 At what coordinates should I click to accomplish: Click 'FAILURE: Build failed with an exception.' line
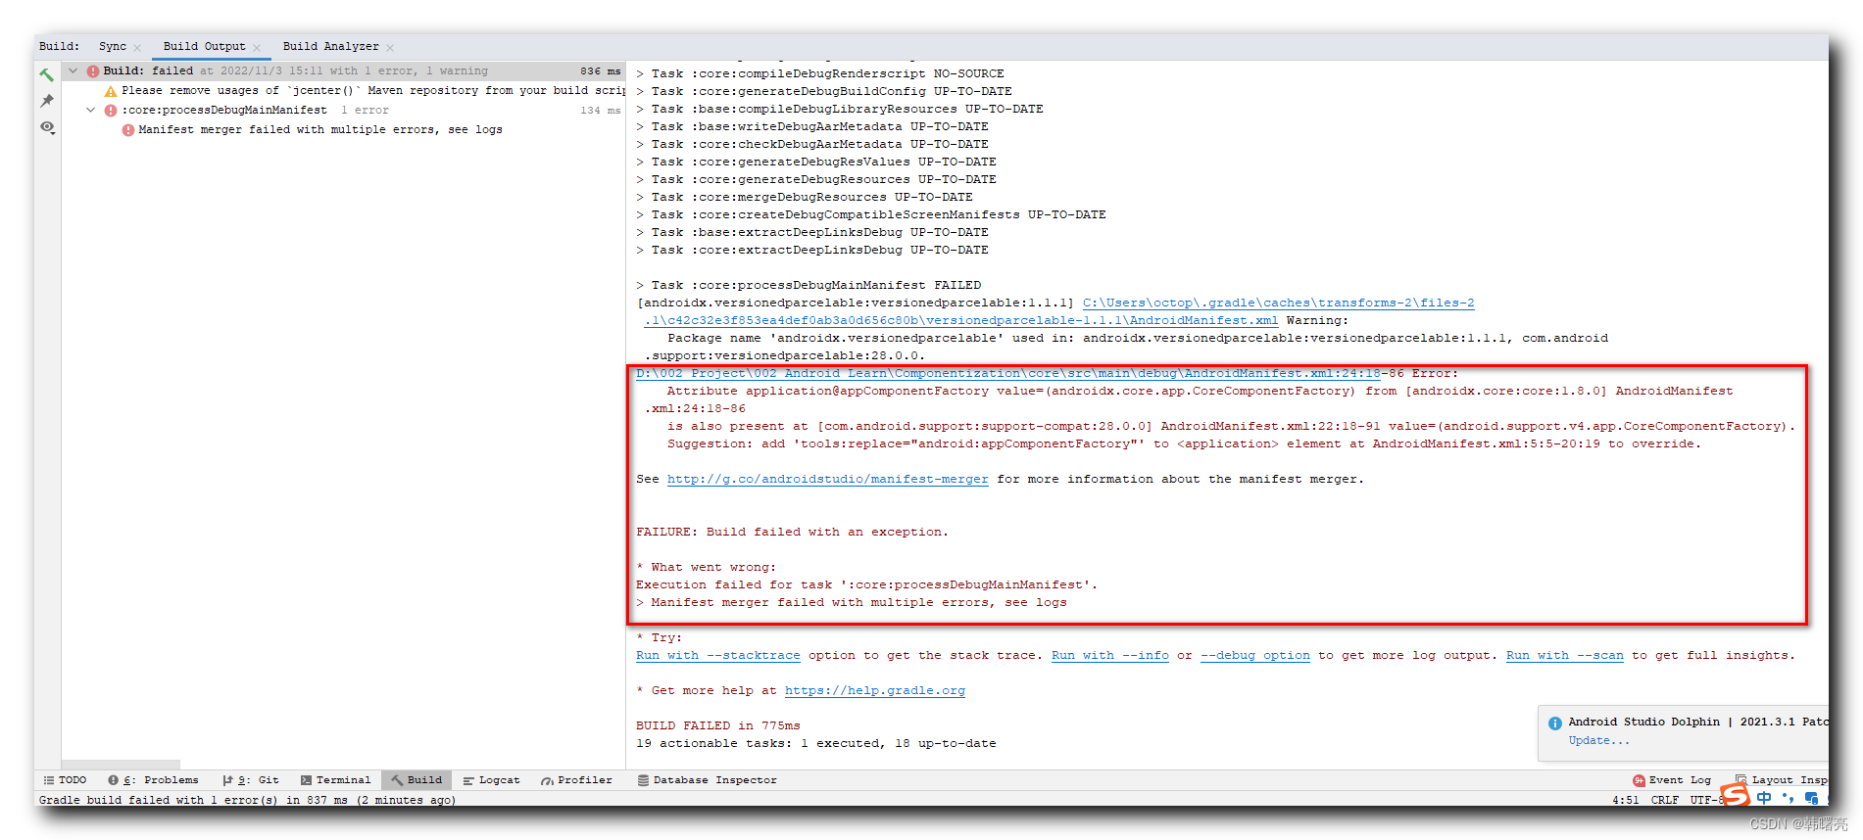(x=792, y=532)
